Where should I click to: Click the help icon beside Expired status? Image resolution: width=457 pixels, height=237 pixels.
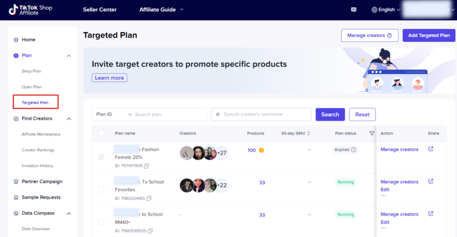click(353, 150)
